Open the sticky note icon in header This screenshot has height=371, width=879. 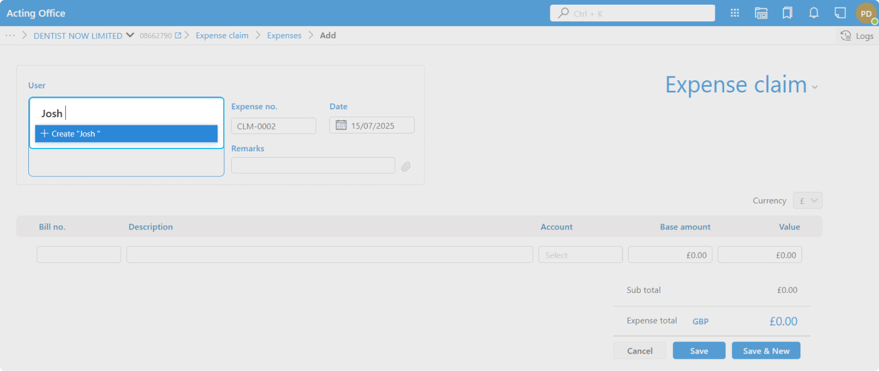840,13
